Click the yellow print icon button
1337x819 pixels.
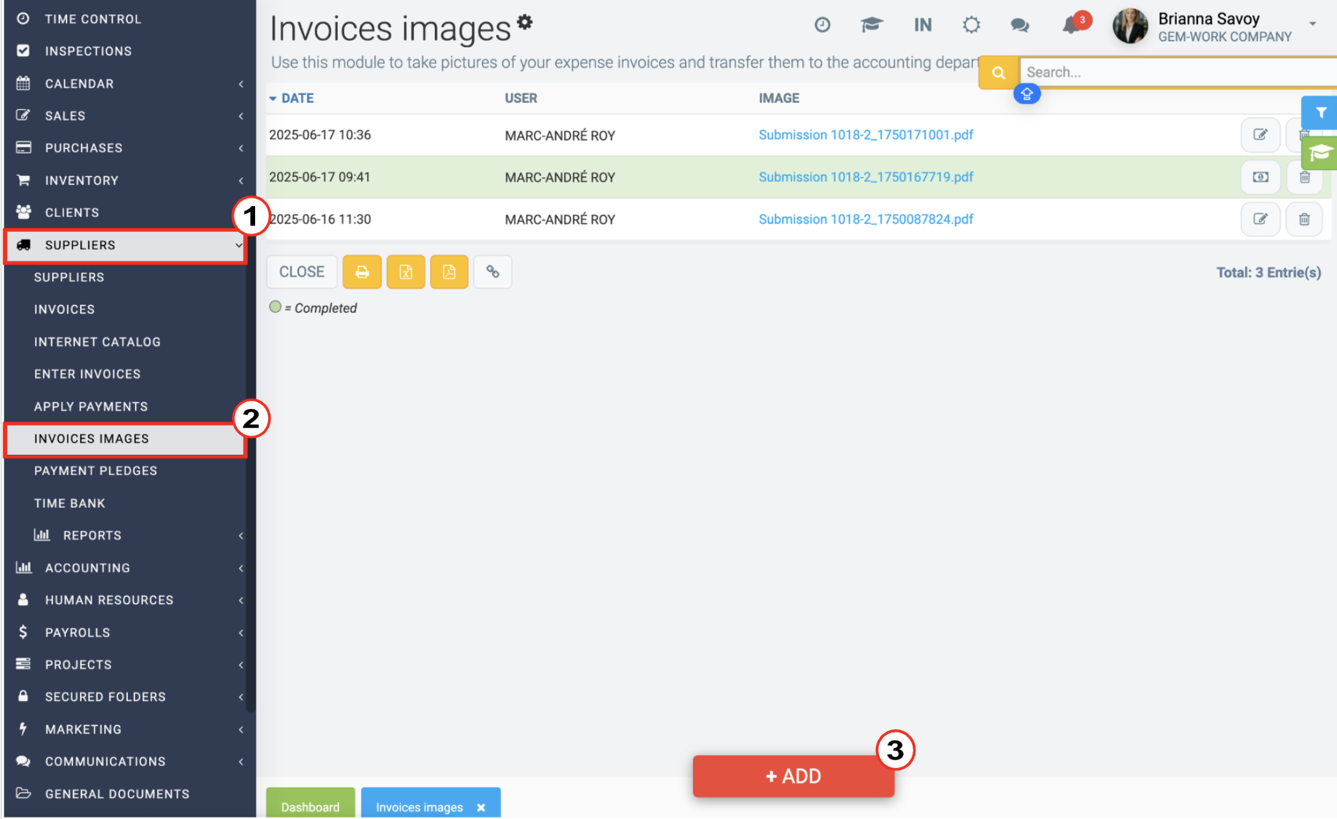click(x=362, y=272)
